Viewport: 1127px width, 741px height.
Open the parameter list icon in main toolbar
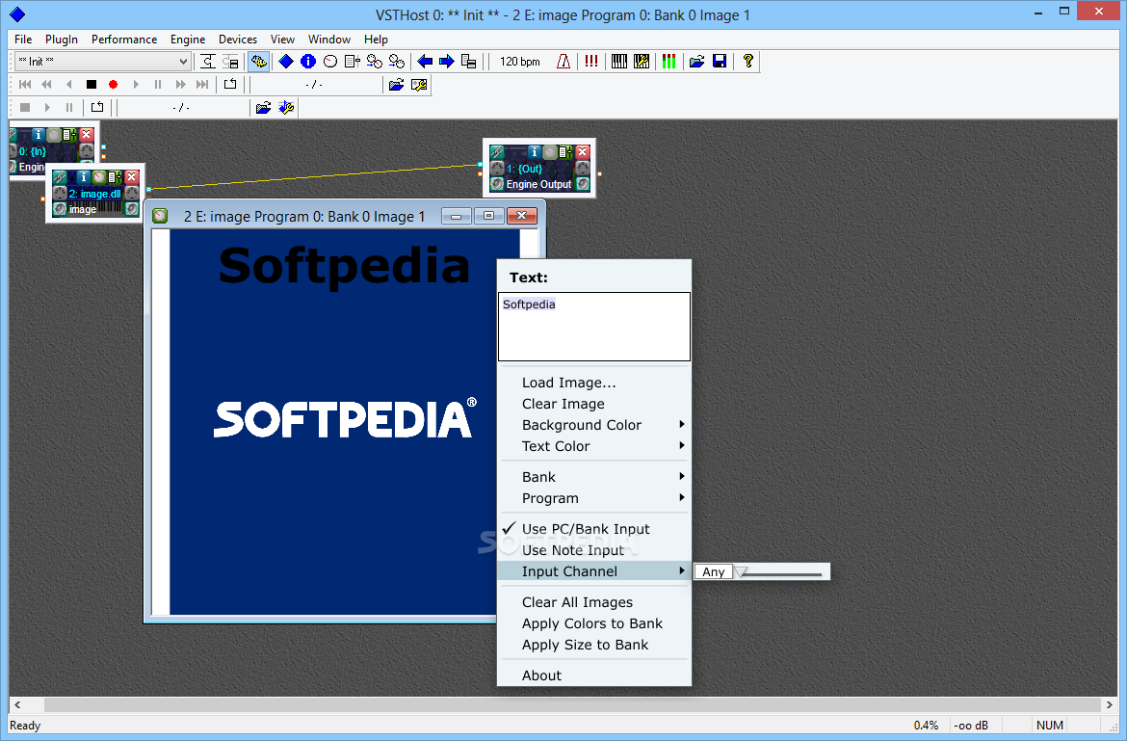(353, 61)
